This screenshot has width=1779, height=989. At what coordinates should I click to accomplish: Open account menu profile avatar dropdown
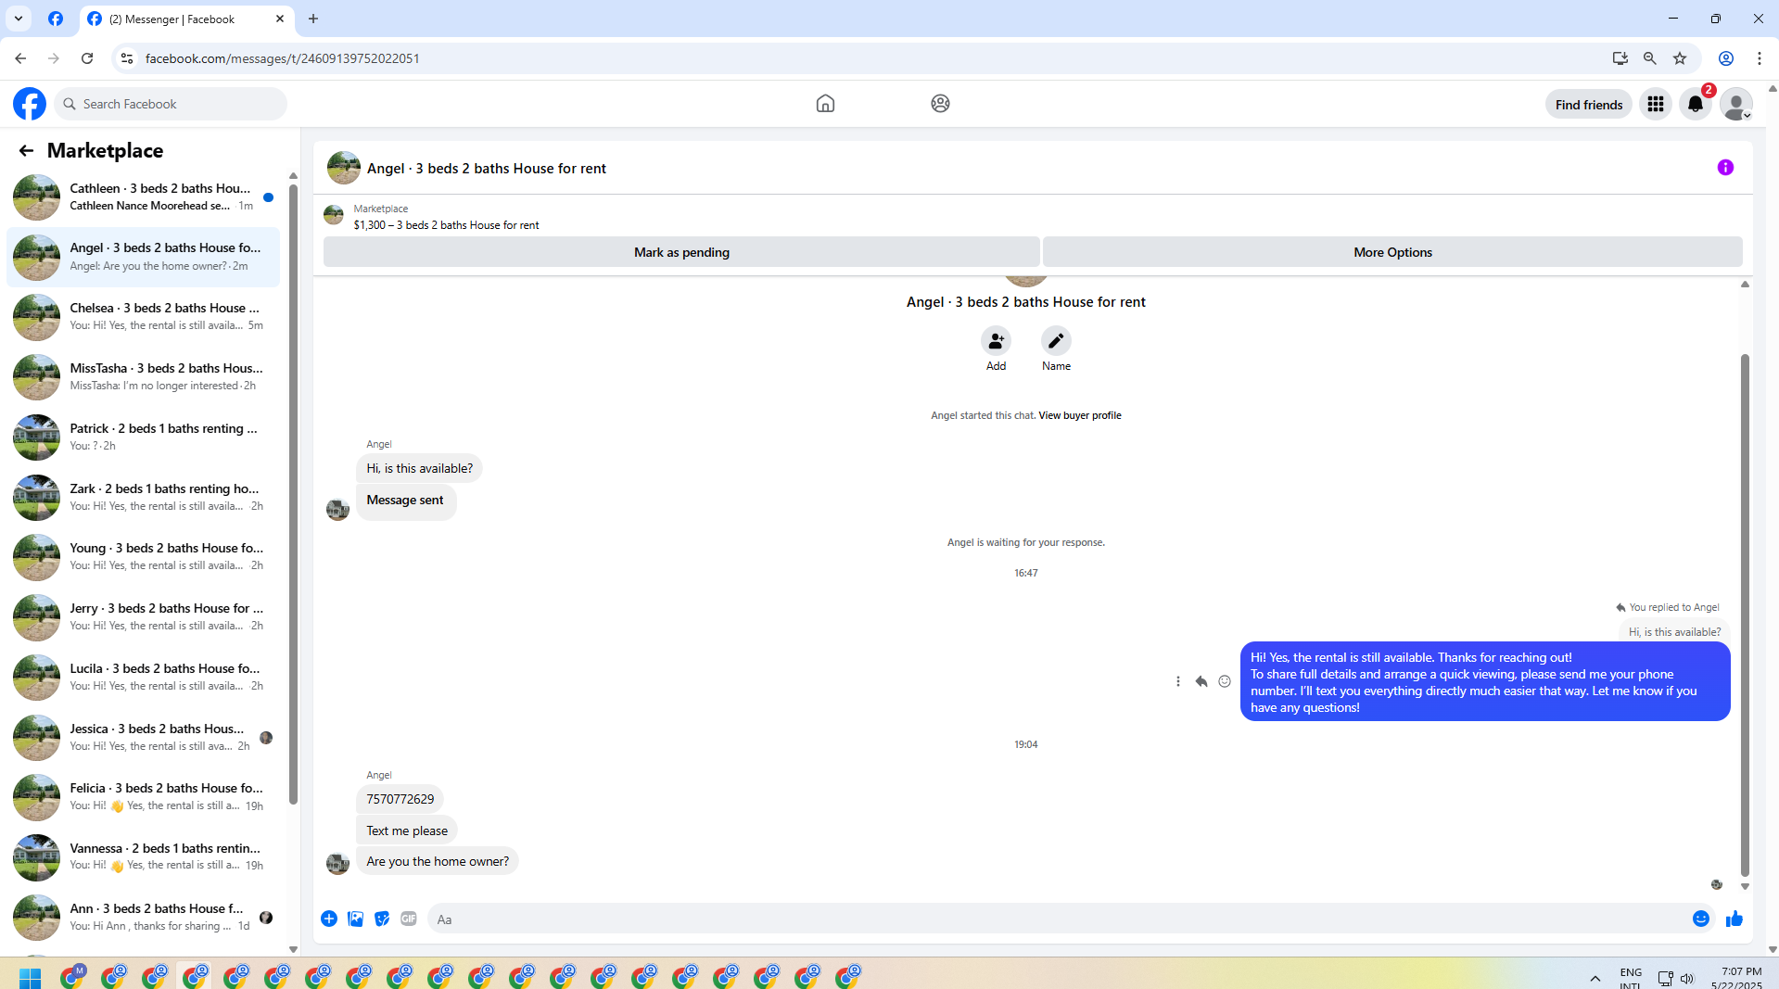pyautogui.click(x=1736, y=105)
